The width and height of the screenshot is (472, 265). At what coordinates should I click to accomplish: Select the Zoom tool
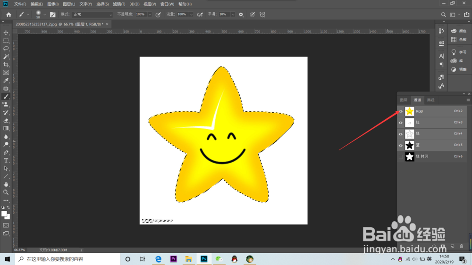(x=6, y=192)
